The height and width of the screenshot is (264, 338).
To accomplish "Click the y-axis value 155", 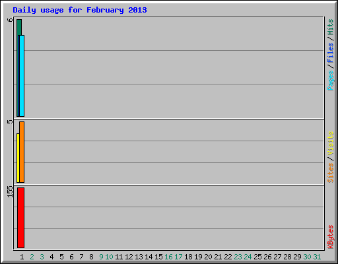I will tap(10, 191).
